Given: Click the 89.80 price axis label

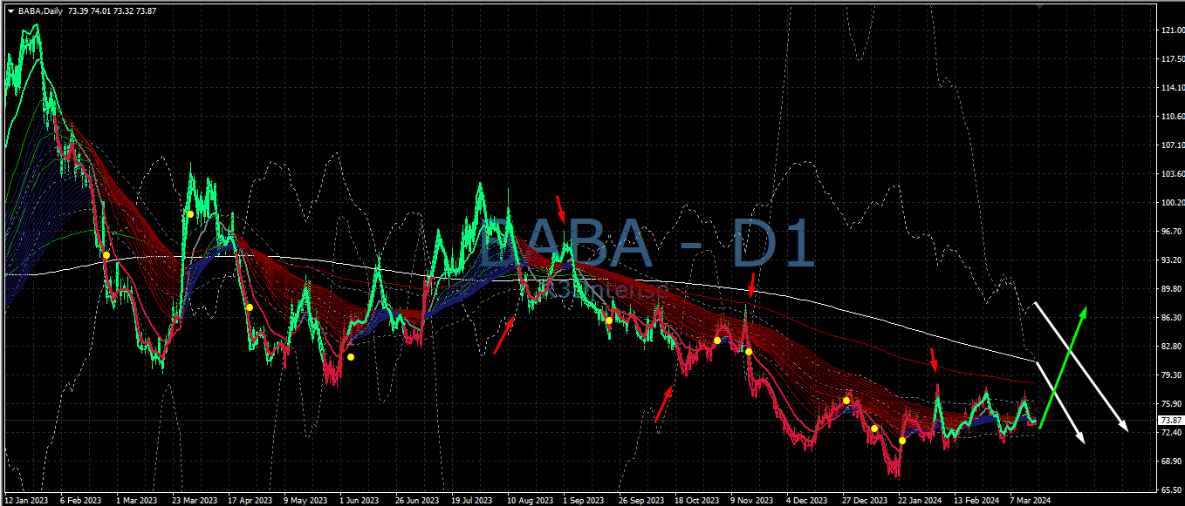Looking at the screenshot, I should [x=1172, y=289].
